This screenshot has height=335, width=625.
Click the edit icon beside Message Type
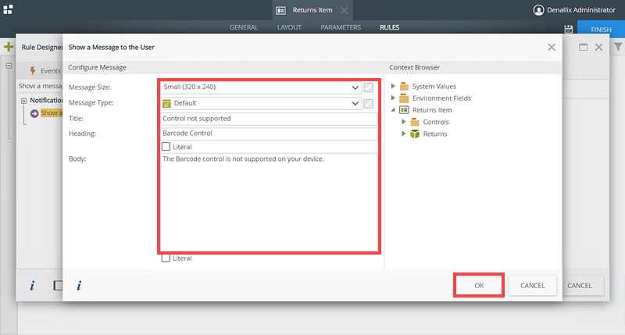click(368, 104)
